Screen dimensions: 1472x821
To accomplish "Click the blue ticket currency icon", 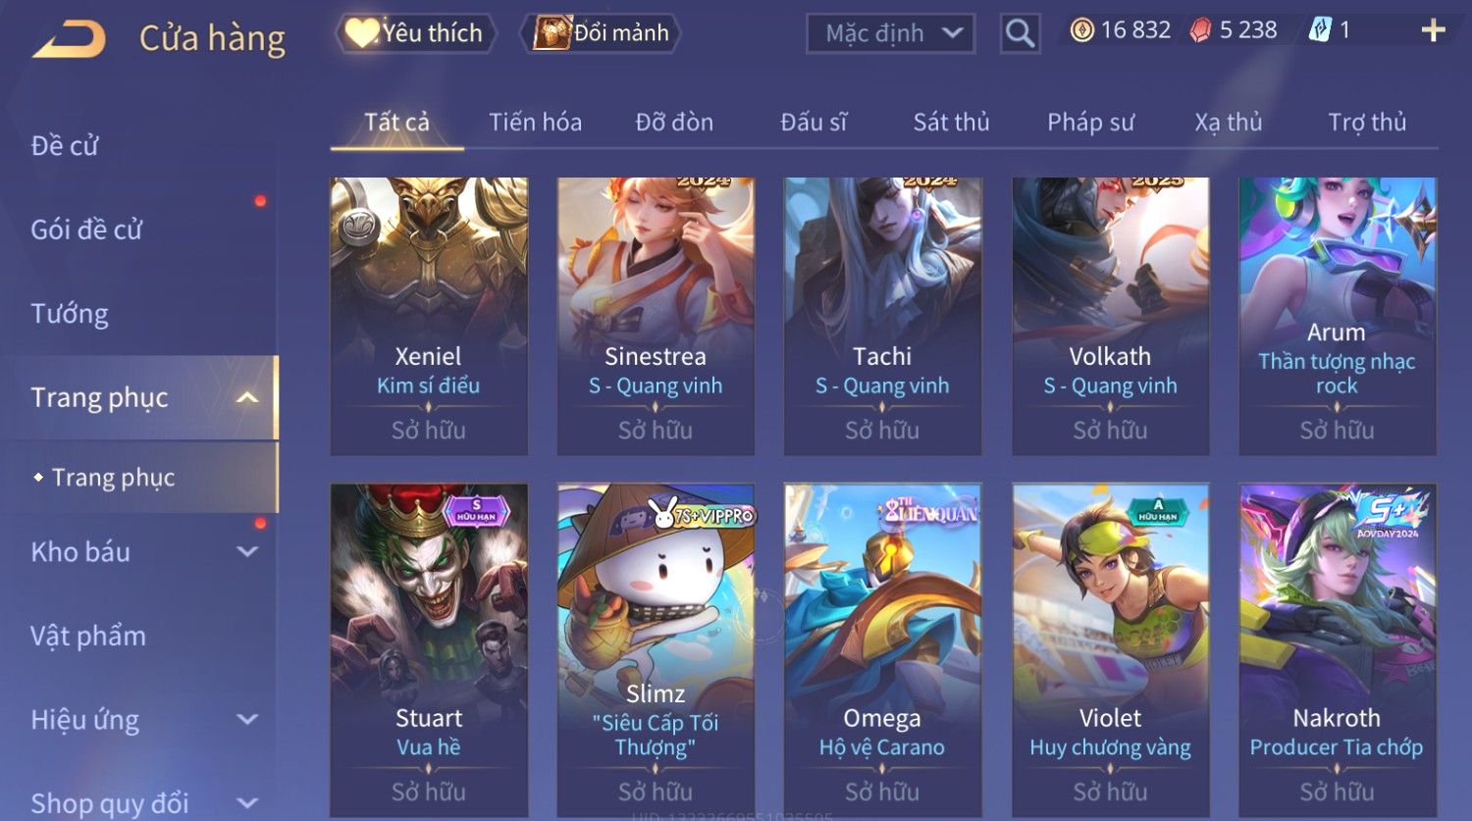I will click(x=1320, y=30).
